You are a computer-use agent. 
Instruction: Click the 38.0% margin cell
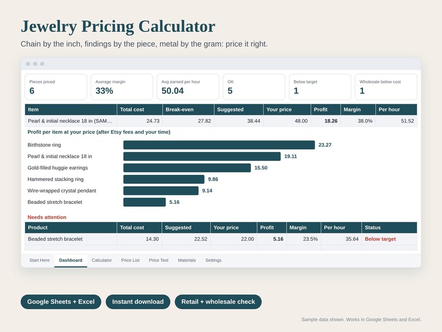point(358,121)
